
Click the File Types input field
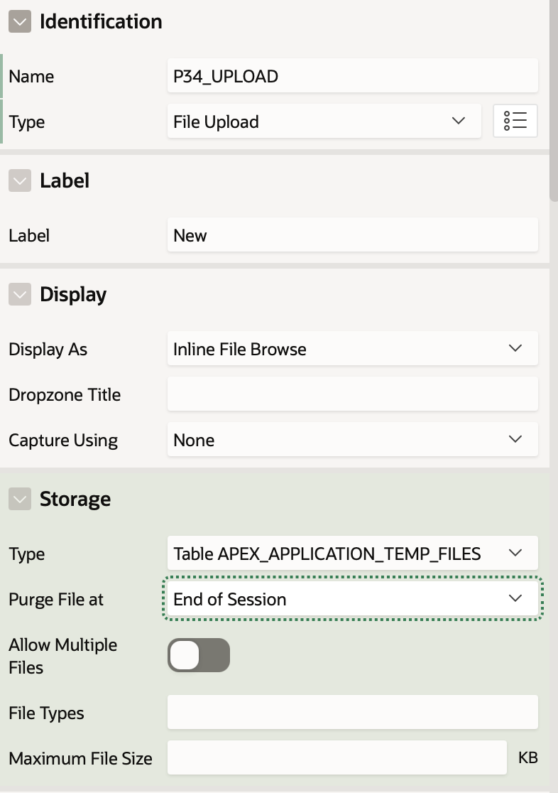pos(353,712)
